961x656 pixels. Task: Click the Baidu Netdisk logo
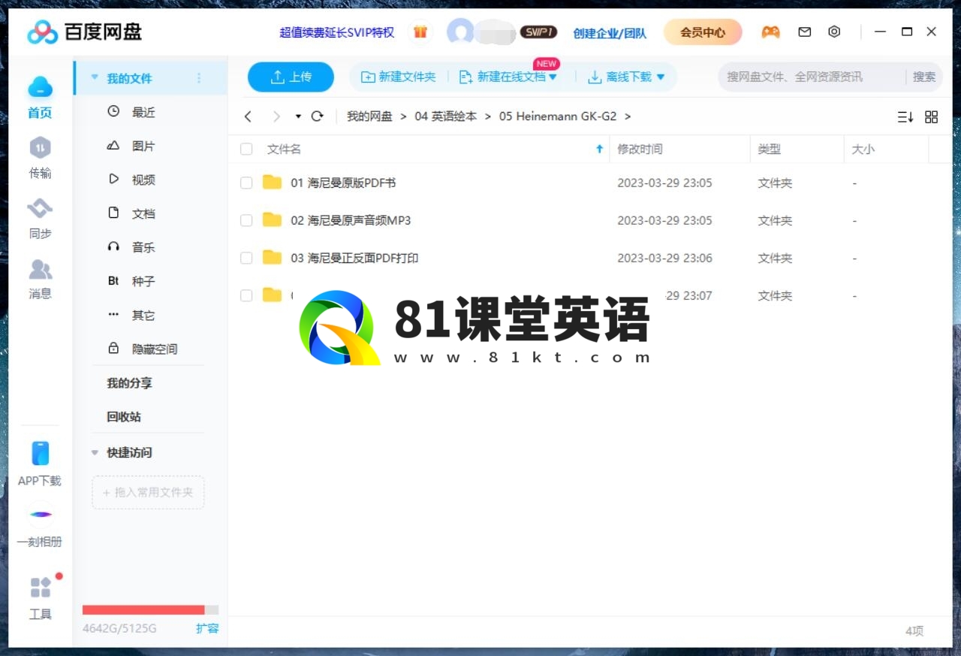pyautogui.click(x=85, y=32)
